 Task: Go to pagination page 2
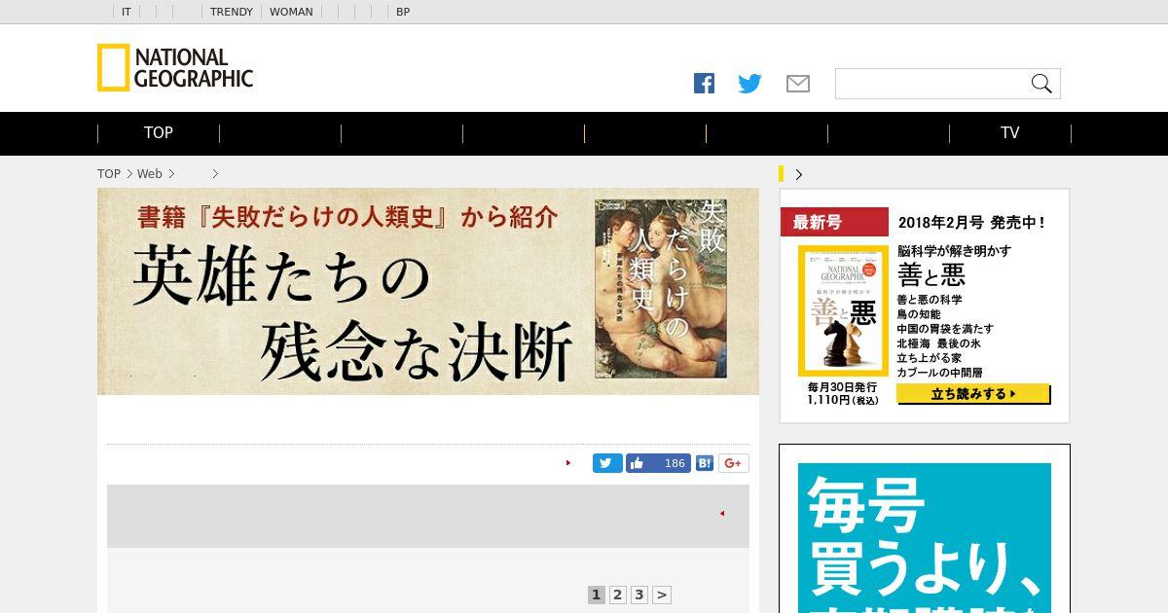(617, 595)
